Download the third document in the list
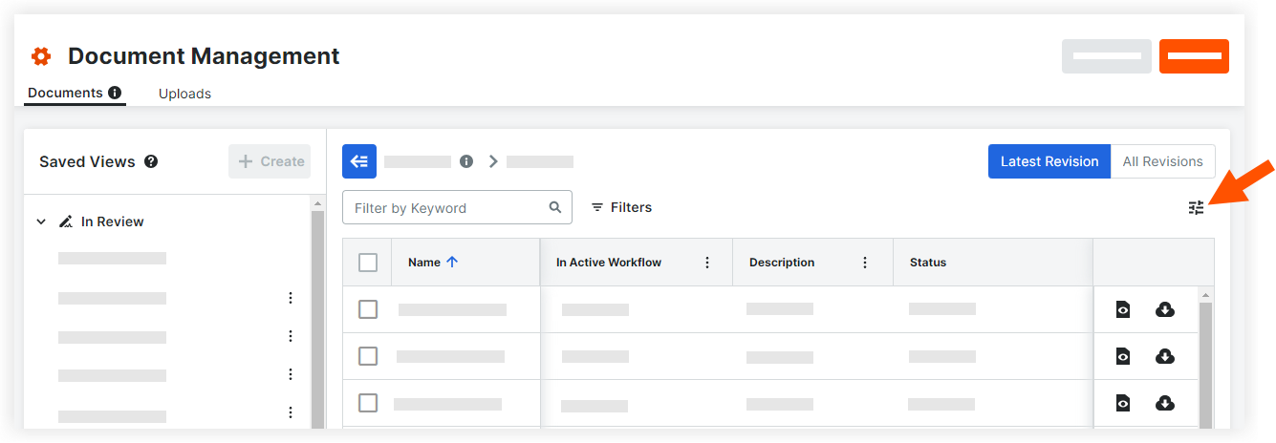The width and height of the screenshot is (1276, 443). click(x=1164, y=403)
